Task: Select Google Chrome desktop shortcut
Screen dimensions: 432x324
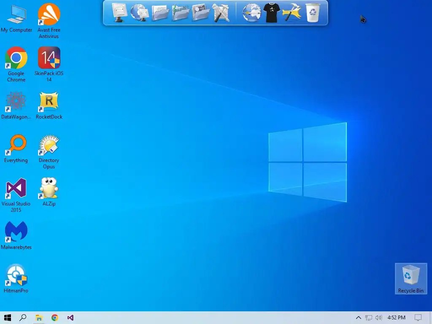Action: pyautogui.click(x=16, y=65)
